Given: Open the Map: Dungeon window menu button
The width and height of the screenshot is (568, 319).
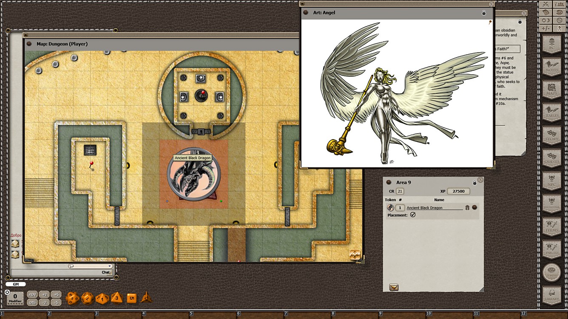Looking at the screenshot, I should coord(29,44).
